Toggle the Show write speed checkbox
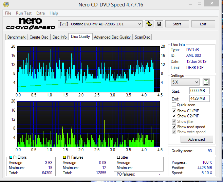223x182 pixels. (174, 132)
